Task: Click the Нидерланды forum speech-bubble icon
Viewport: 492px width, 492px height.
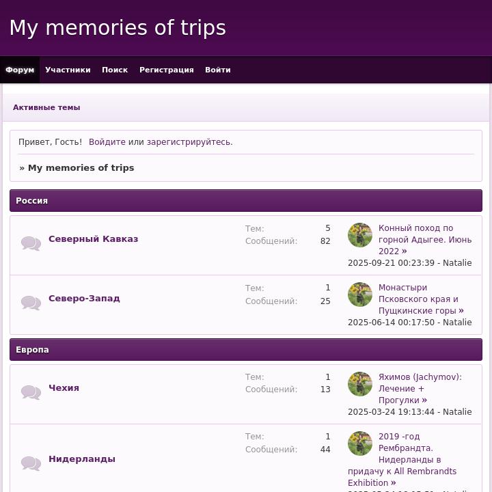Action: tap(31, 463)
